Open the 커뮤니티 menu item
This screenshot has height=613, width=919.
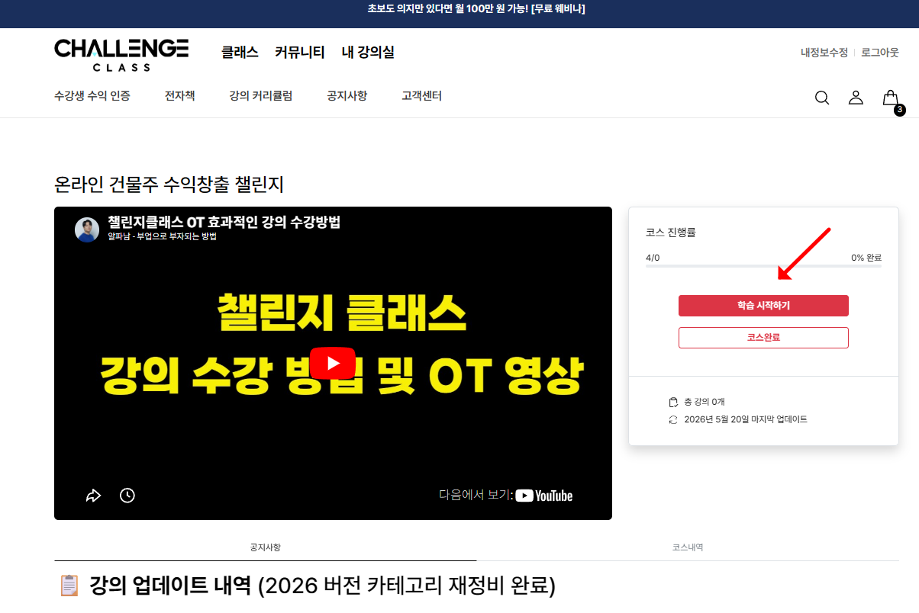click(300, 53)
